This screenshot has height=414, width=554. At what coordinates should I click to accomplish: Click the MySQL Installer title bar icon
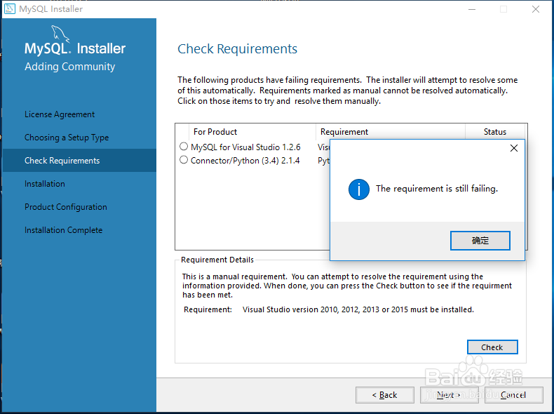pos(10,8)
